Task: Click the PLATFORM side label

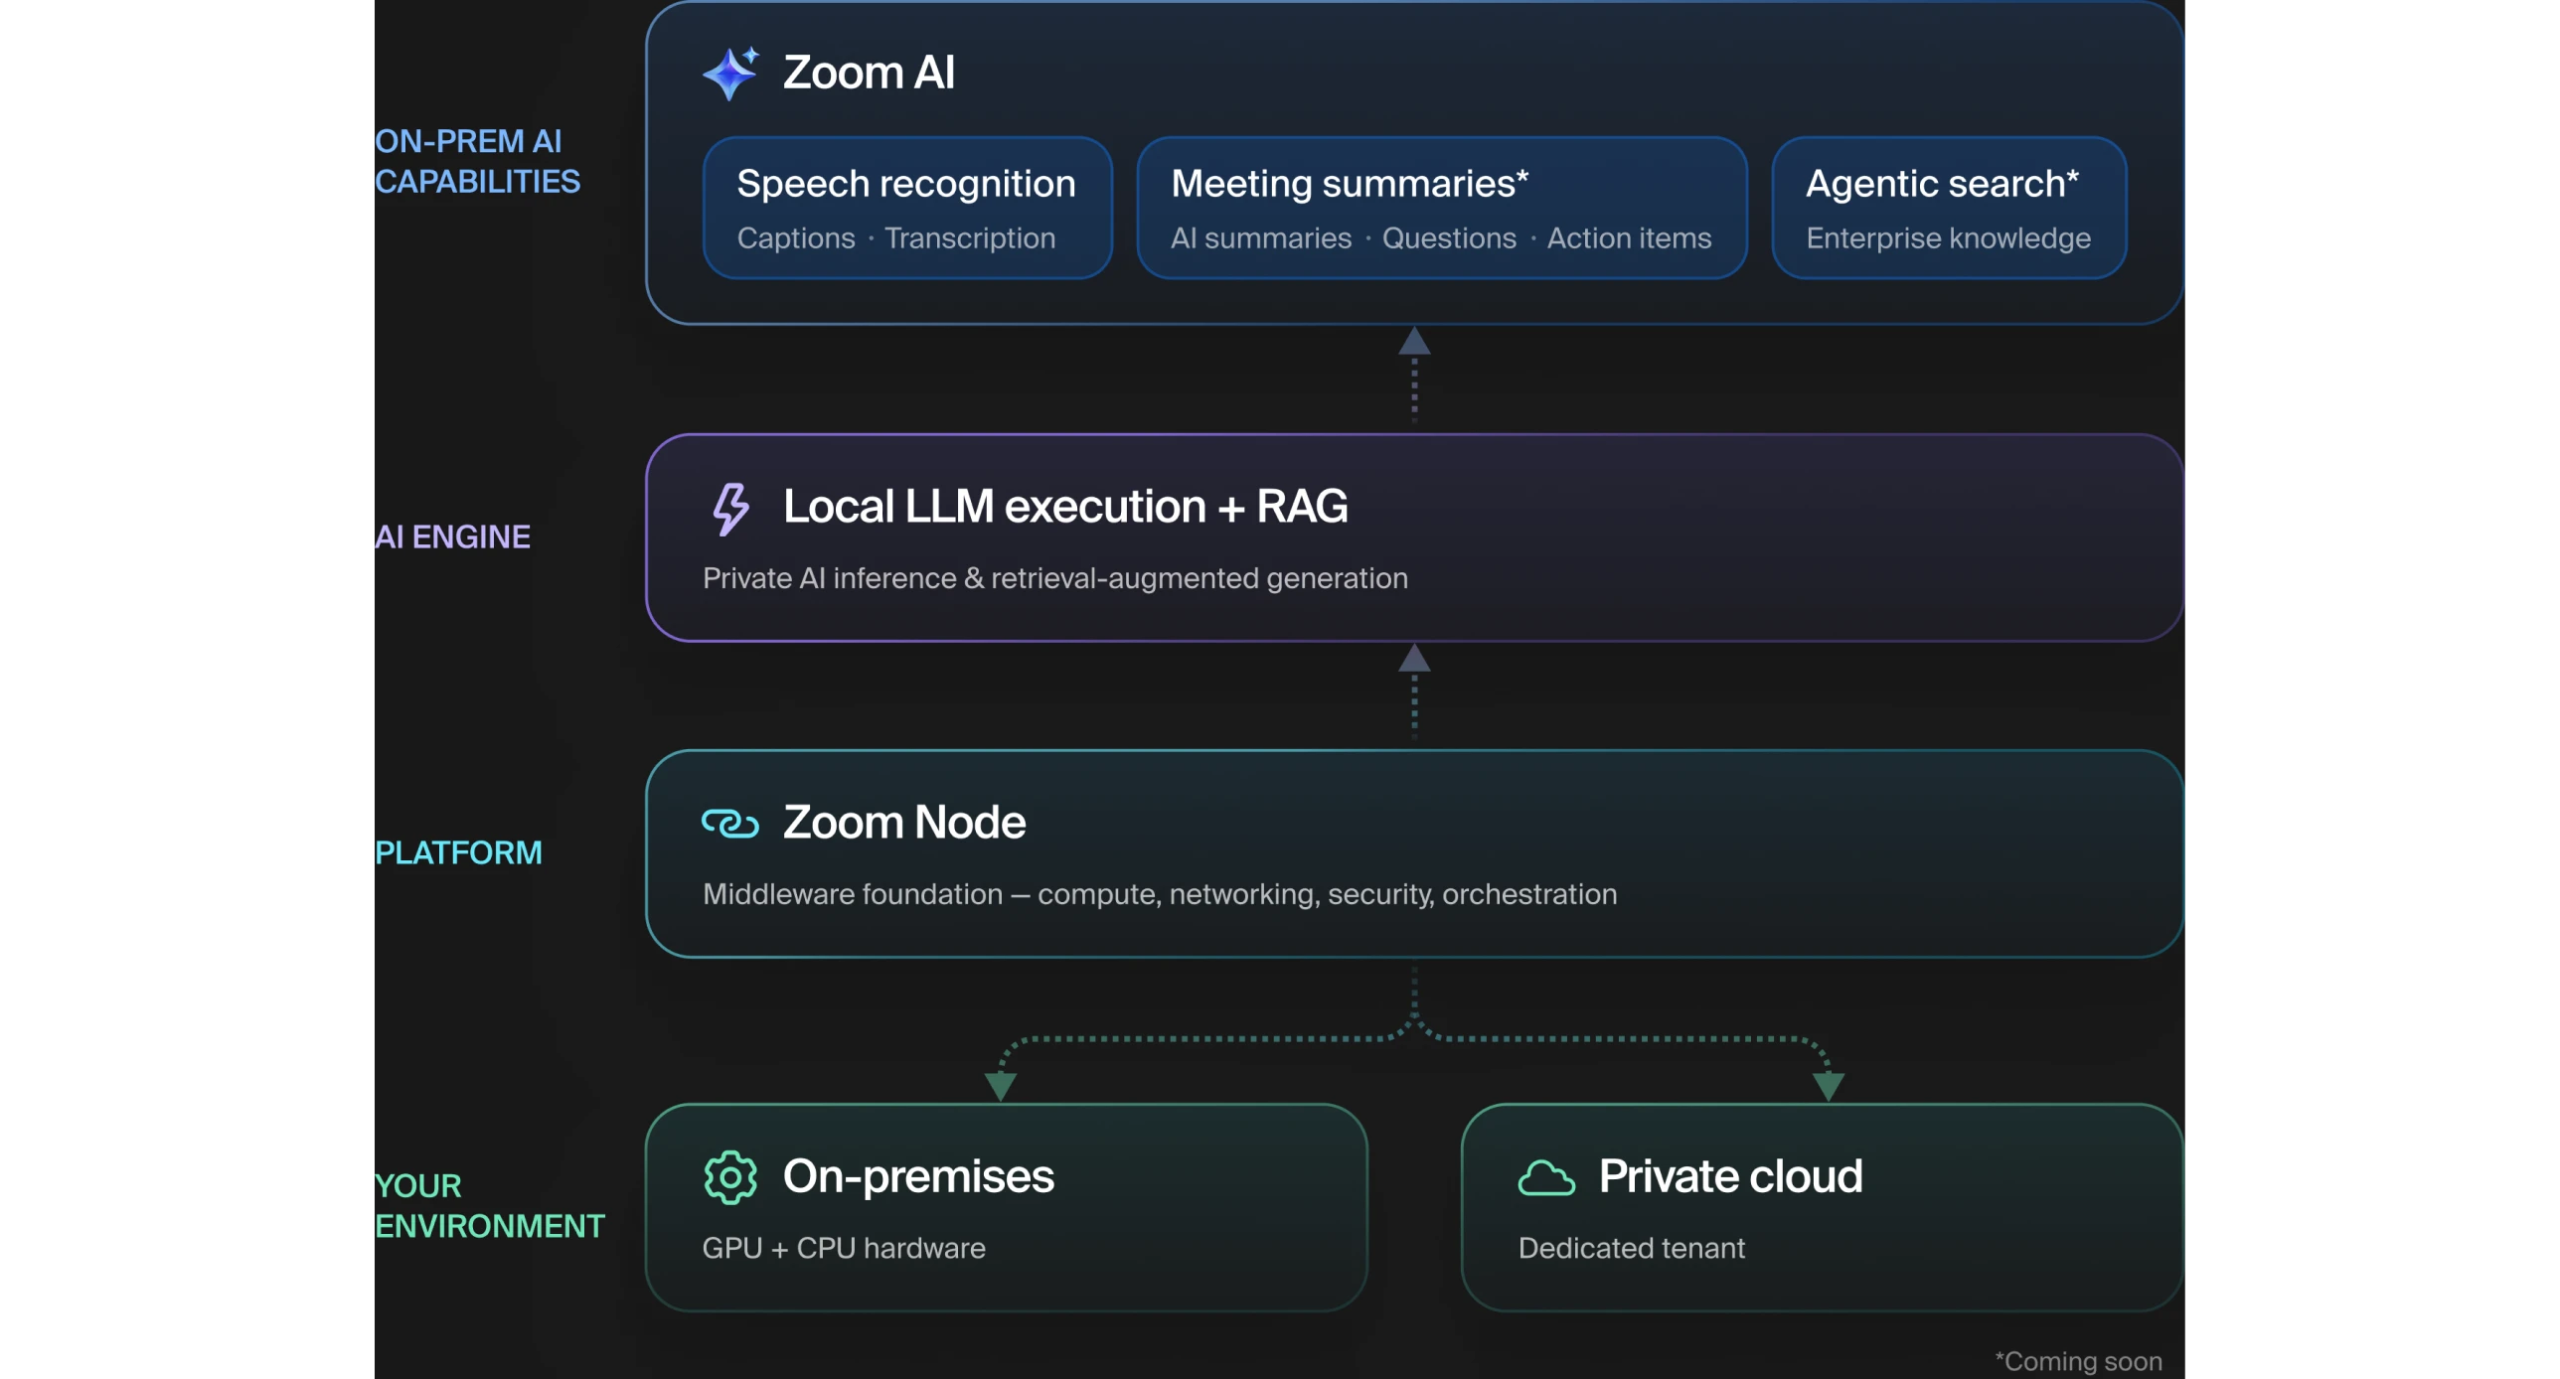Action: 458,852
